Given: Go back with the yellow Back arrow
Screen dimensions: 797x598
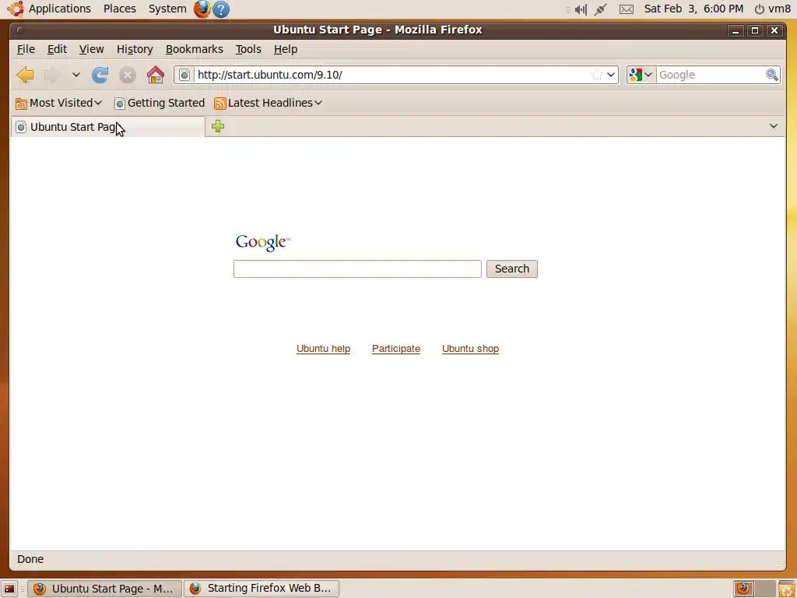Looking at the screenshot, I should [25, 75].
